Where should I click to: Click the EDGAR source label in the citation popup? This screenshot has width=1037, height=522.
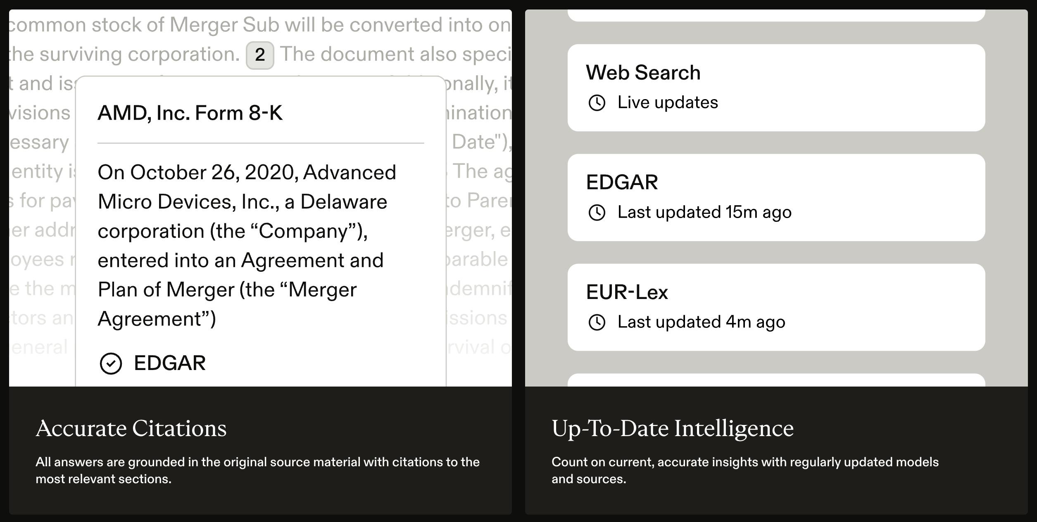click(x=170, y=363)
